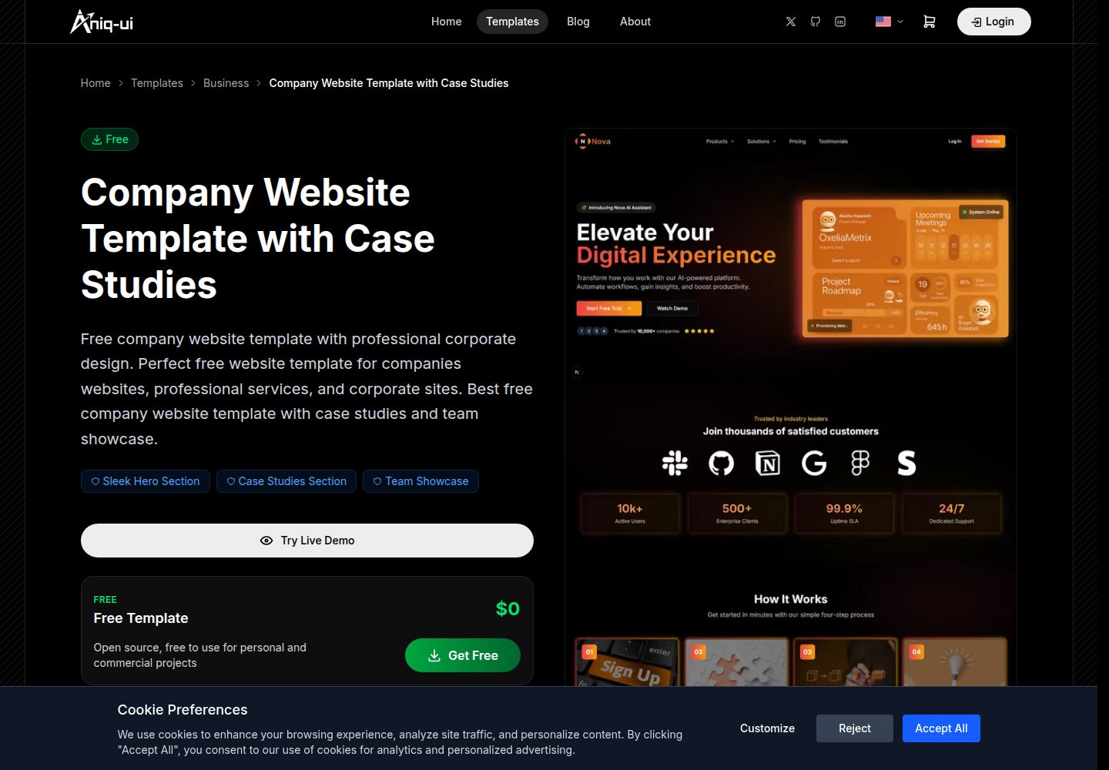Click the Figma logo in the preview
This screenshot has width=1109, height=770.
coord(860,463)
